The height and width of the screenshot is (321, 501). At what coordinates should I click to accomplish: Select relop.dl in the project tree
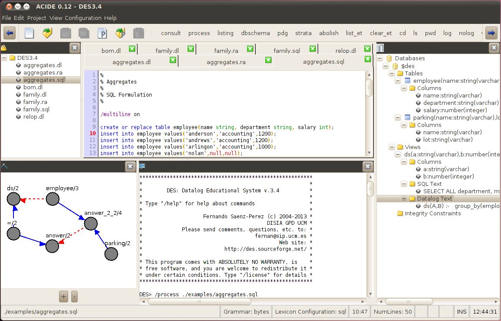(x=33, y=117)
